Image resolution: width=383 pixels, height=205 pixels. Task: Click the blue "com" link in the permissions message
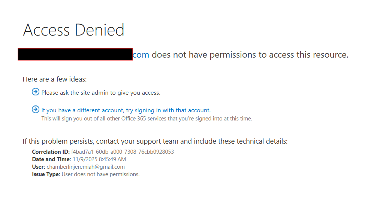[141, 55]
